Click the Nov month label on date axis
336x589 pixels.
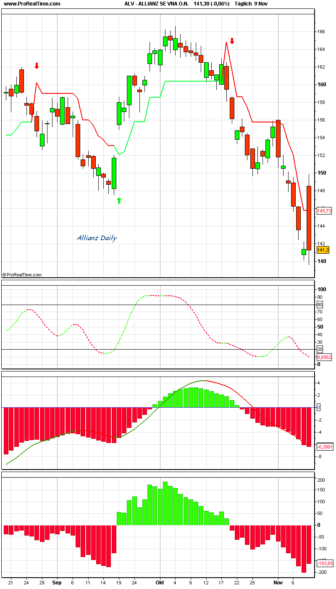(278, 583)
